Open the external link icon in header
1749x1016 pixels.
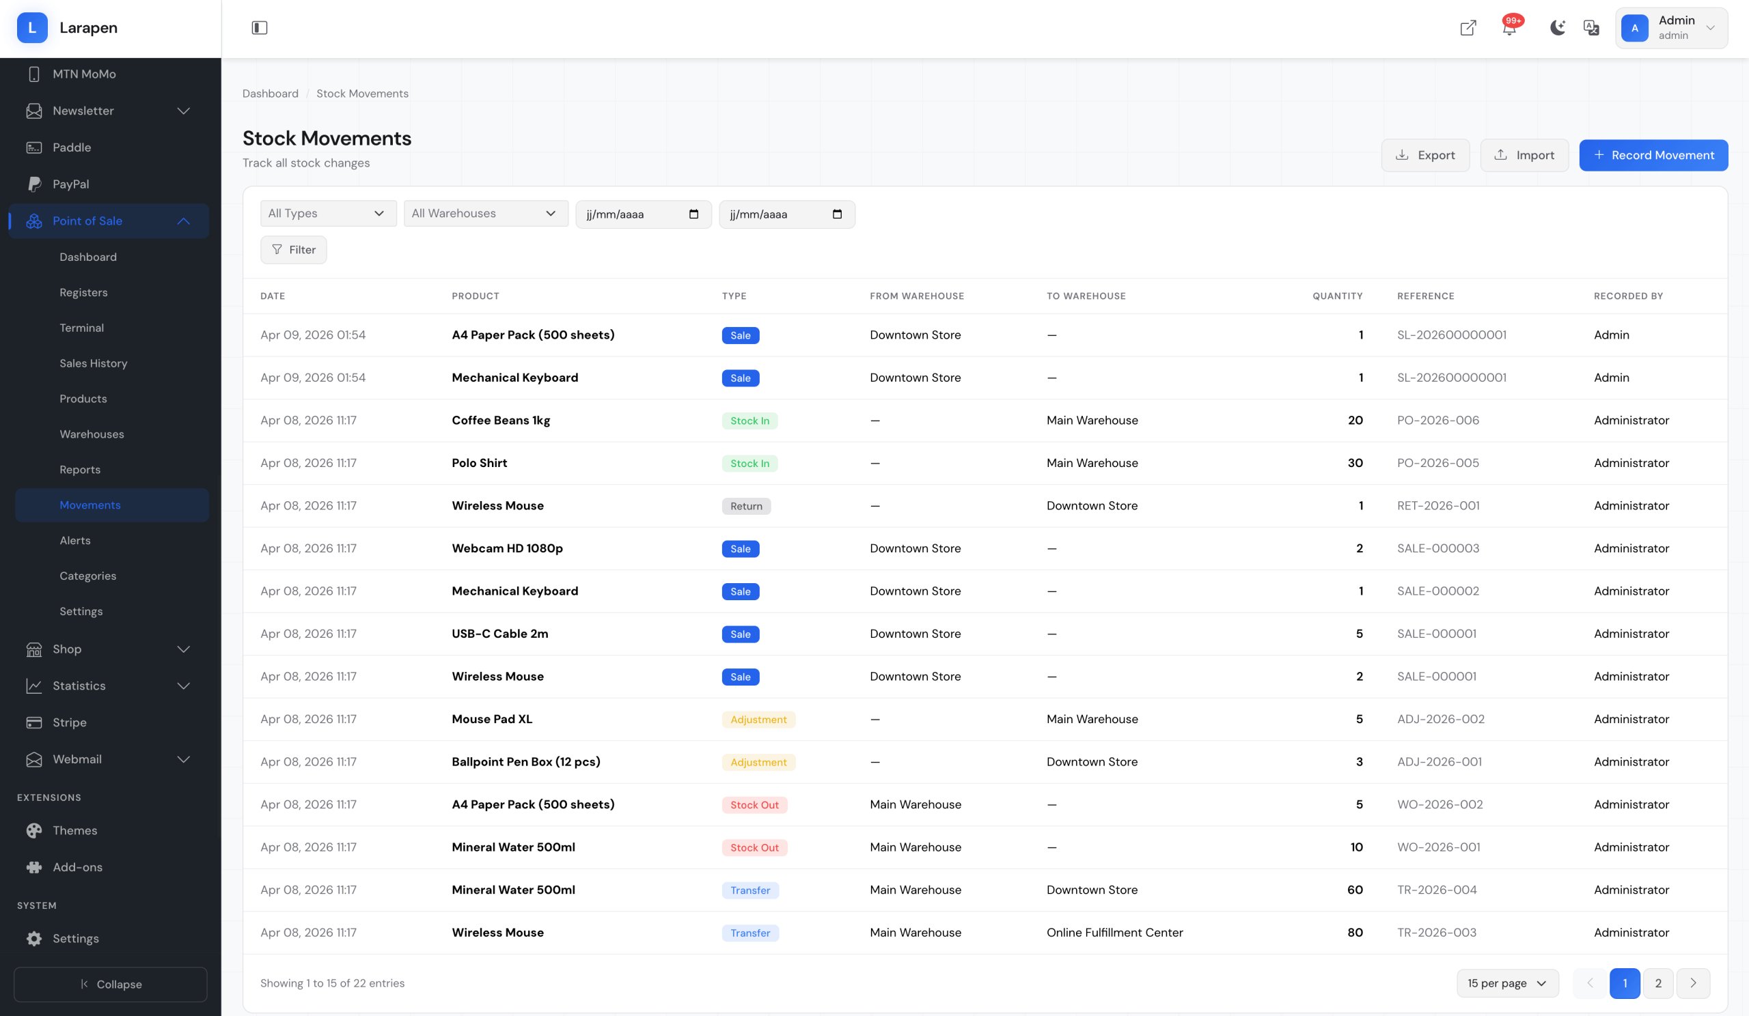point(1468,28)
